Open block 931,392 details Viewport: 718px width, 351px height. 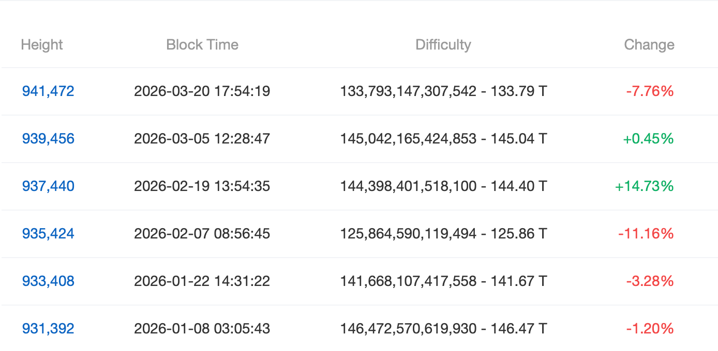pyautogui.click(x=48, y=328)
